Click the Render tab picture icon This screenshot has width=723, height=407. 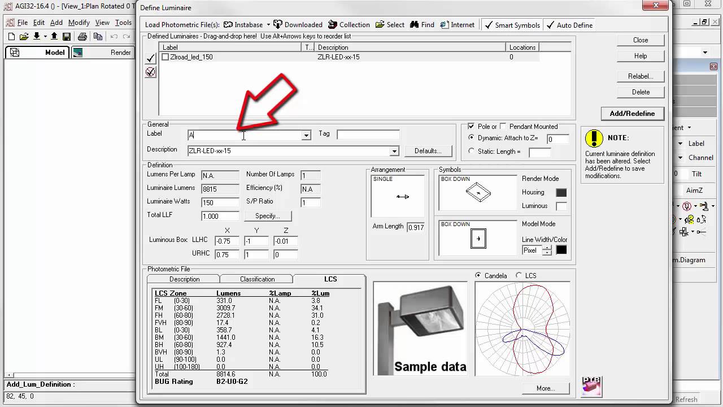click(x=78, y=53)
